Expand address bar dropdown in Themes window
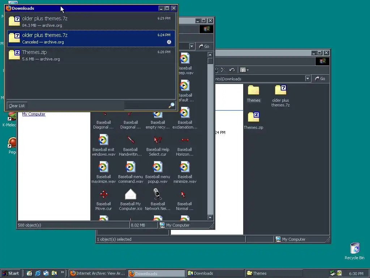 coord(192,46)
